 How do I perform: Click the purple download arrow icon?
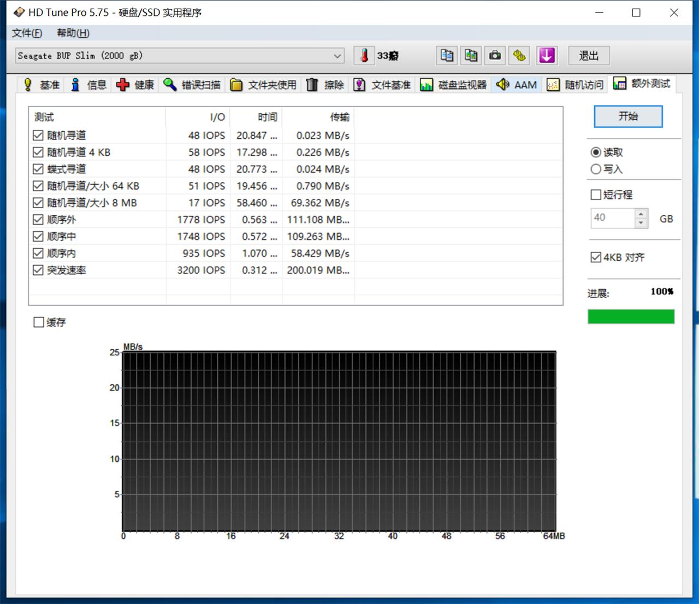547,55
